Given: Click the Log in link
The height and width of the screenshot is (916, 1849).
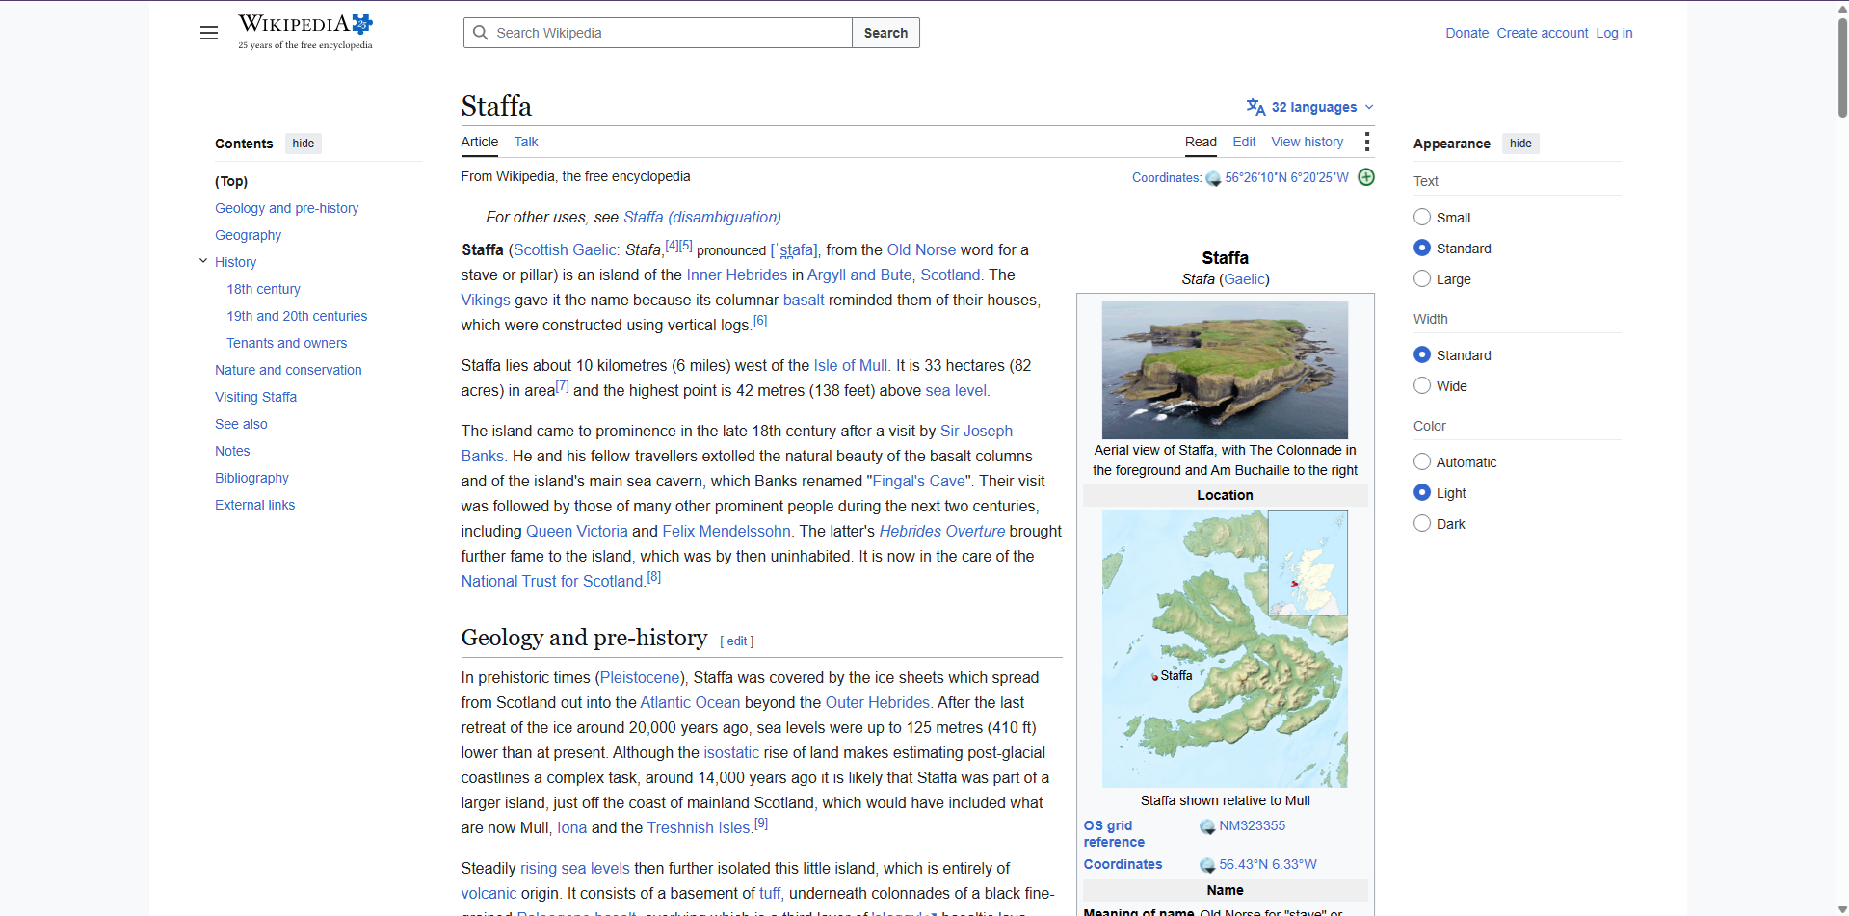Looking at the screenshot, I should pyautogui.click(x=1614, y=33).
